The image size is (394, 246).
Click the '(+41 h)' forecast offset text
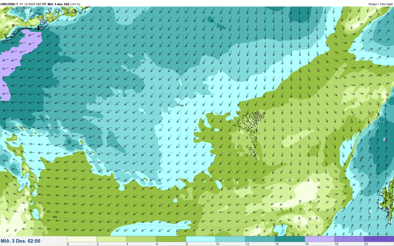tap(75, 4)
